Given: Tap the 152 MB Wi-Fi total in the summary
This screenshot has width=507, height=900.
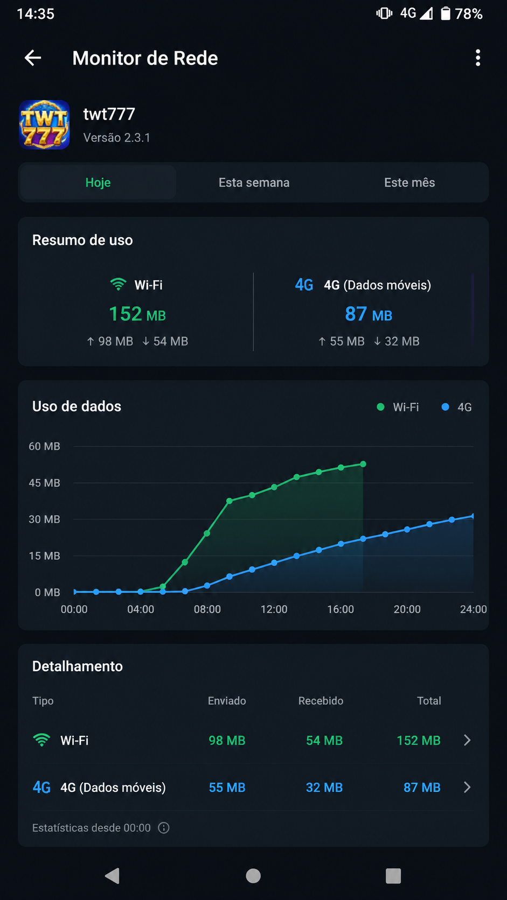Looking at the screenshot, I should [x=137, y=314].
